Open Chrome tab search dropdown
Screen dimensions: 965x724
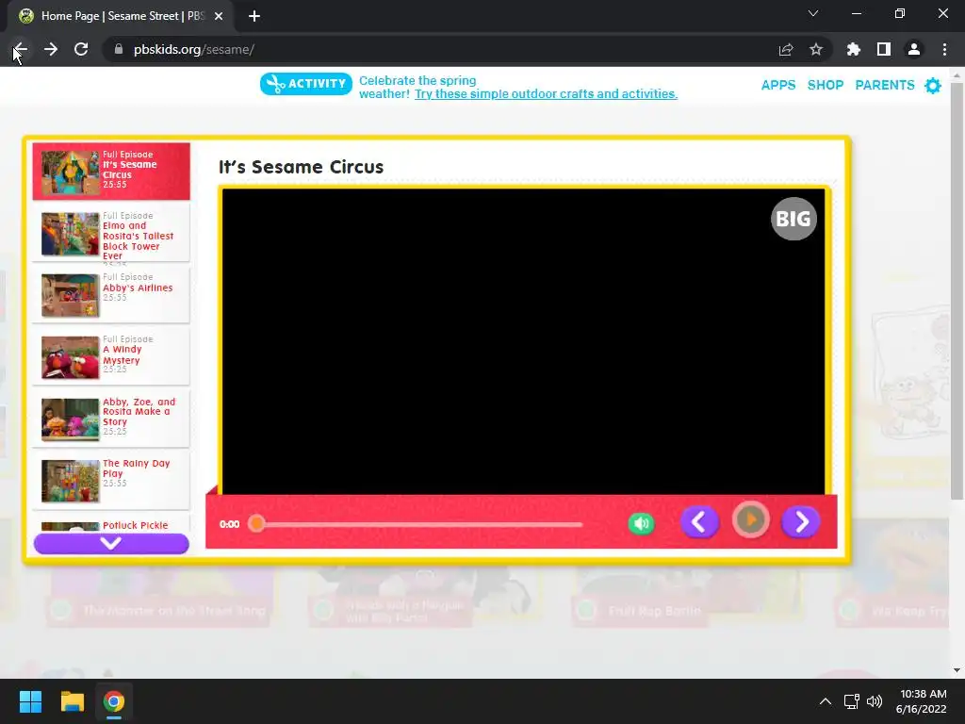(813, 13)
